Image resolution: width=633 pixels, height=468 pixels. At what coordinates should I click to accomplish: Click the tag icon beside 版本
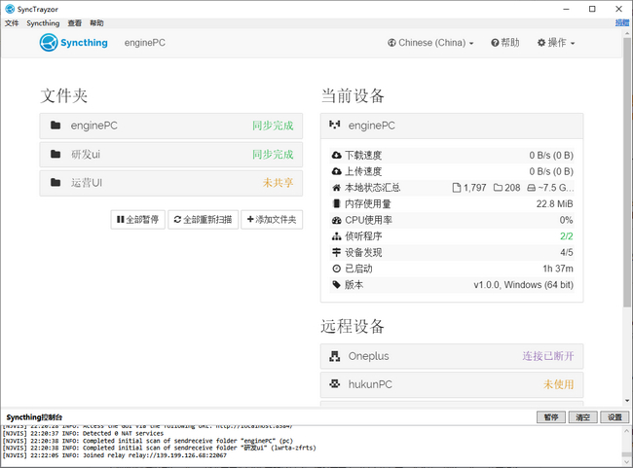click(x=336, y=285)
